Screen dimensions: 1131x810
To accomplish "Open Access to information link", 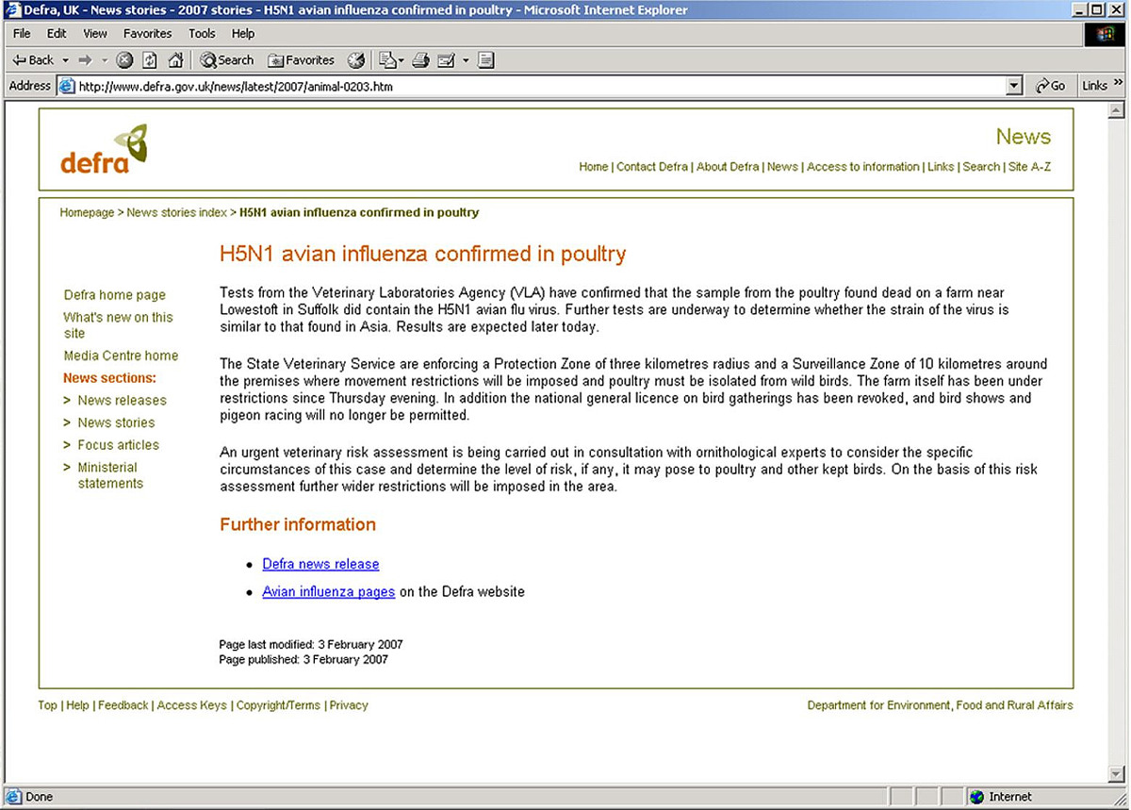I will coord(862,167).
